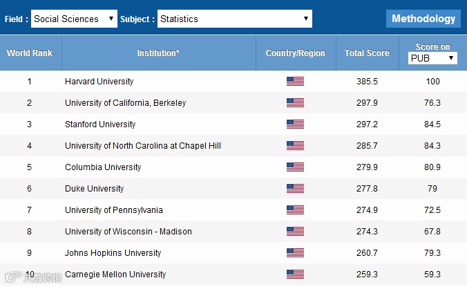Click the flag in Johns Hopkins University's row
This screenshot has width=467, height=287.
click(x=295, y=253)
